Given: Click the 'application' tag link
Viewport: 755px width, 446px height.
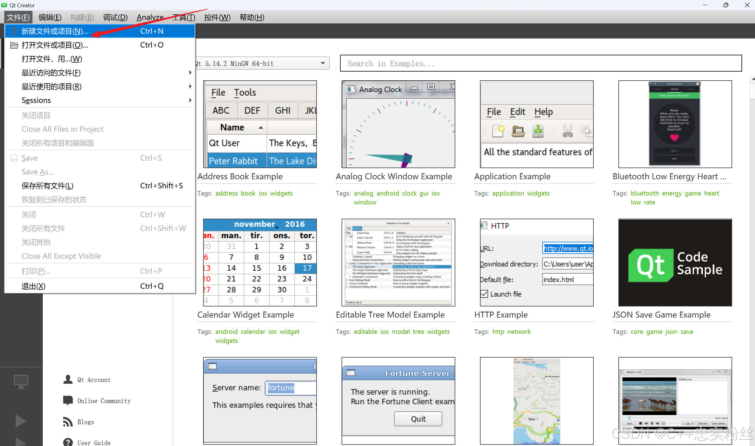Looking at the screenshot, I should (508, 193).
